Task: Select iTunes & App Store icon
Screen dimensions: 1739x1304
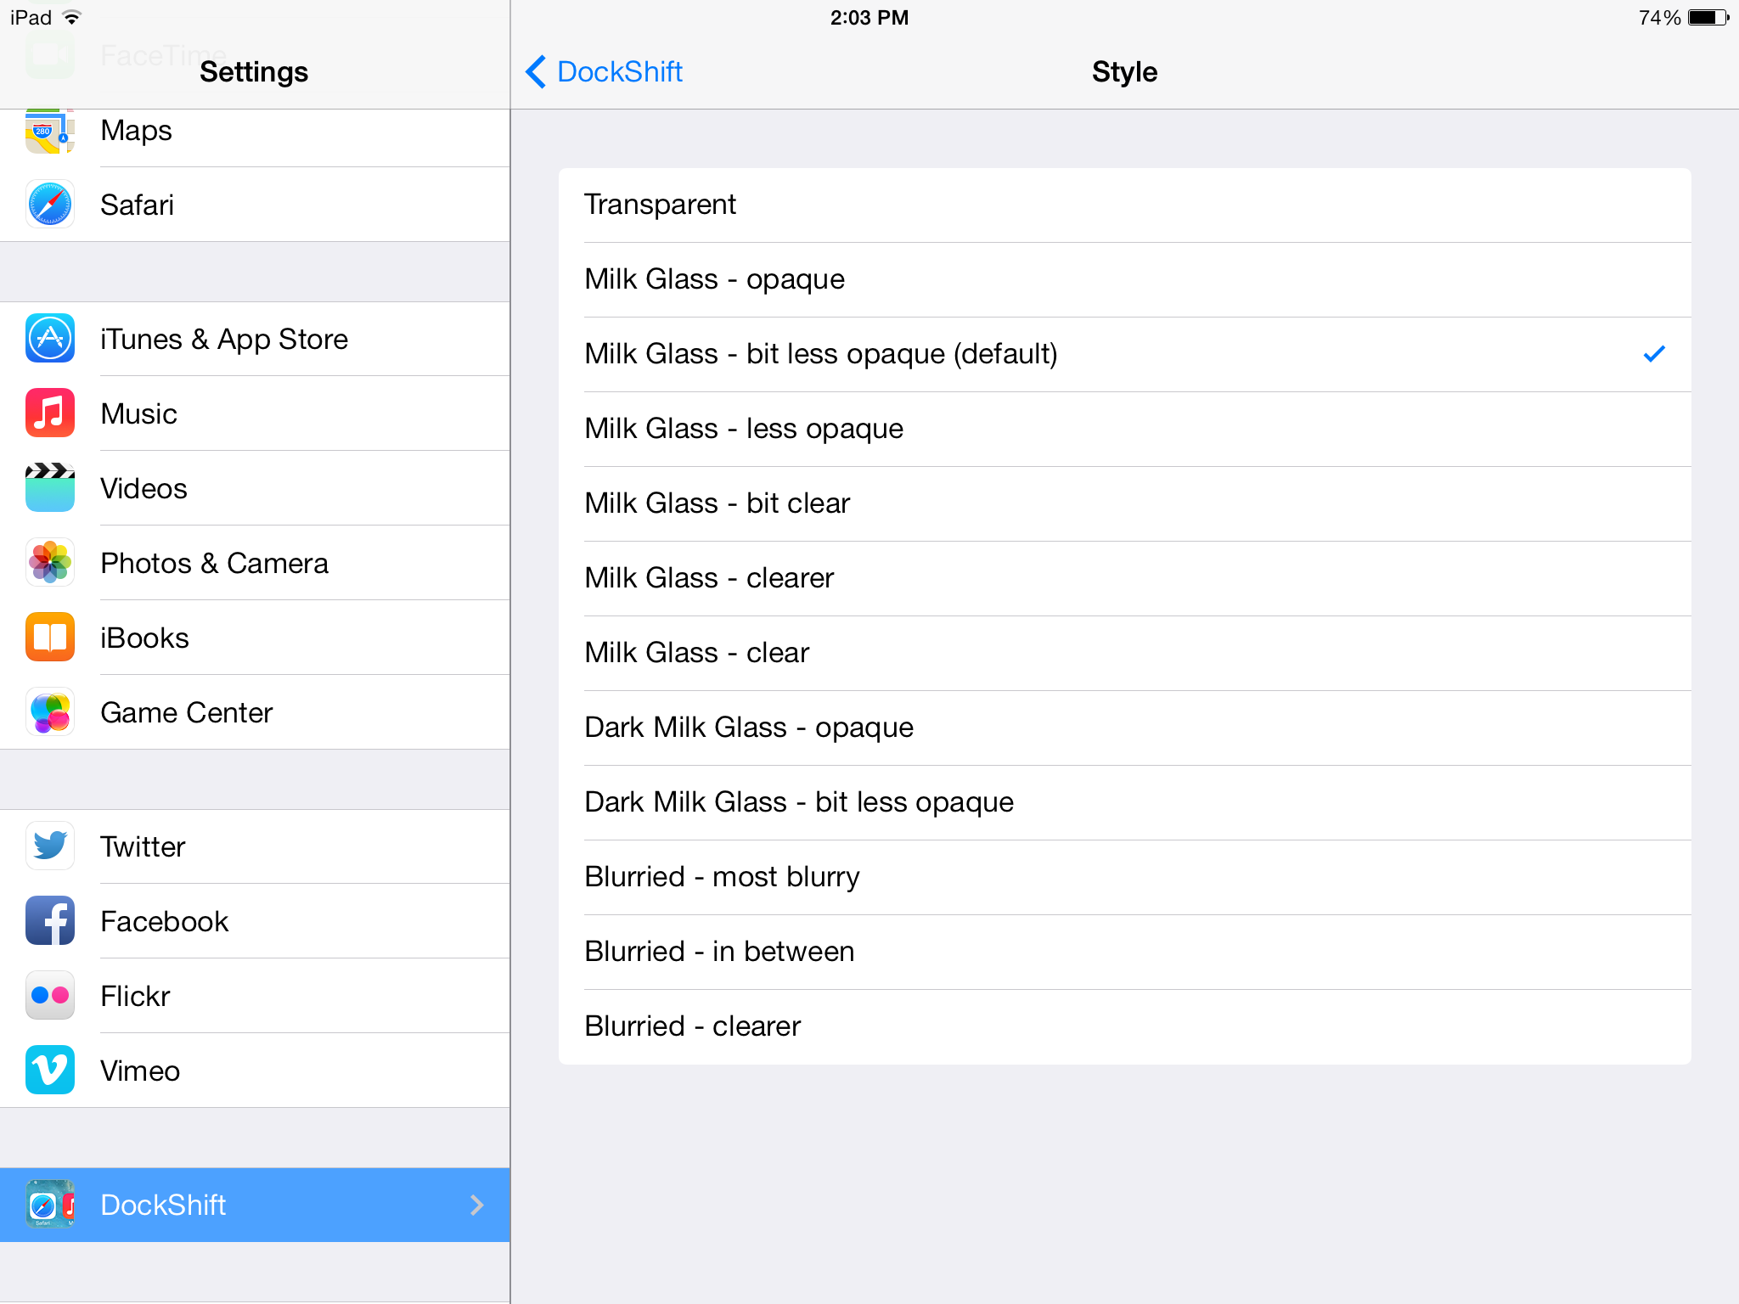Action: click(x=51, y=339)
